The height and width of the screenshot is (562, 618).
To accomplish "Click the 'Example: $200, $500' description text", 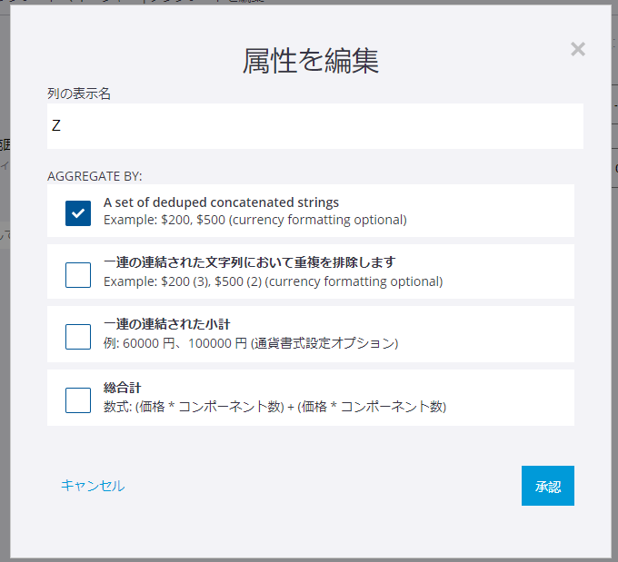I will coord(254,220).
